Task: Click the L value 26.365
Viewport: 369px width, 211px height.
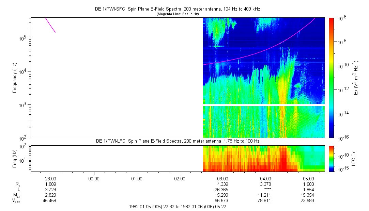Action: pyautogui.click(x=222, y=190)
